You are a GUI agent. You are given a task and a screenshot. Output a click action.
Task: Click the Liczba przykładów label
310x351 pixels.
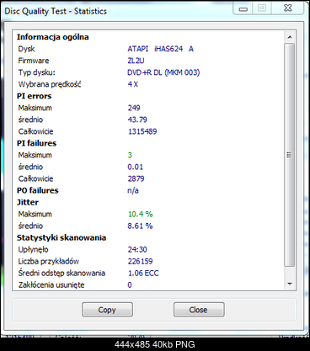(49, 261)
